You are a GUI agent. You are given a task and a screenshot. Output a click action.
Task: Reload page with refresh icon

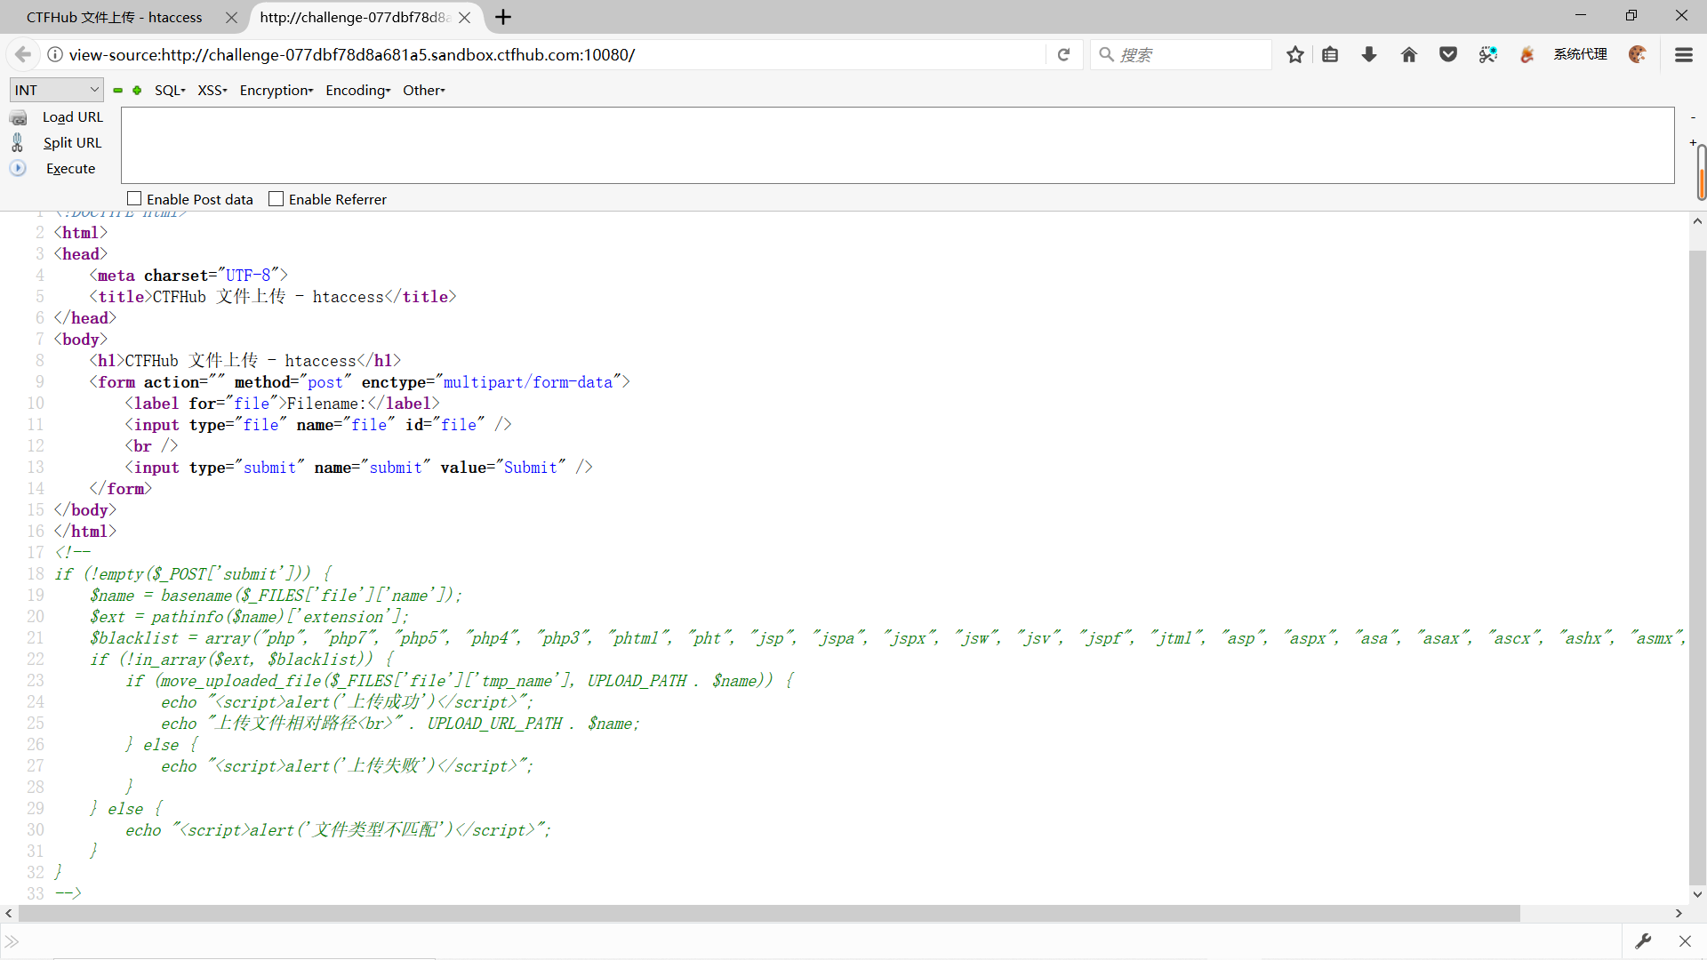(1063, 55)
